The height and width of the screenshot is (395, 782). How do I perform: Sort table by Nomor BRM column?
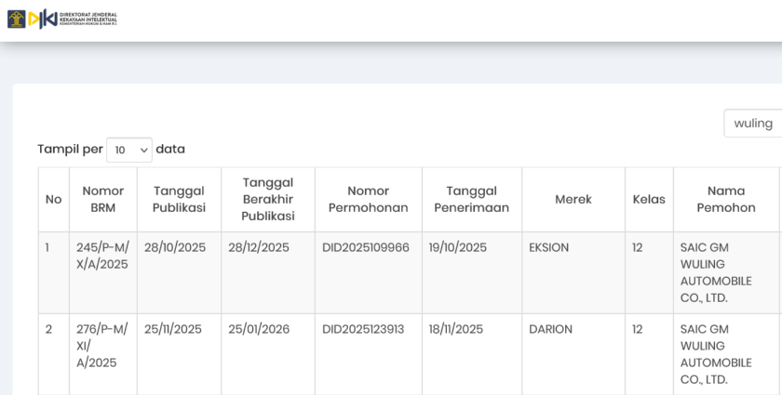[102, 199]
